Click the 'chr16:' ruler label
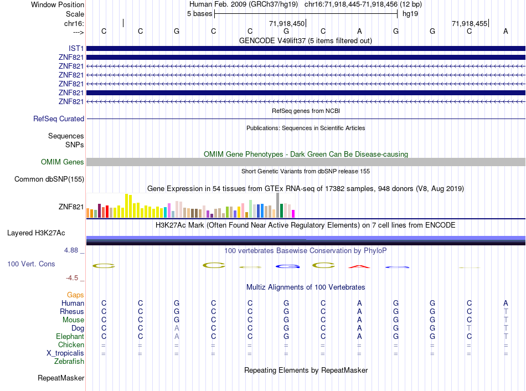Image resolution: width=526 pixels, height=391 pixels. click(74, 23)
